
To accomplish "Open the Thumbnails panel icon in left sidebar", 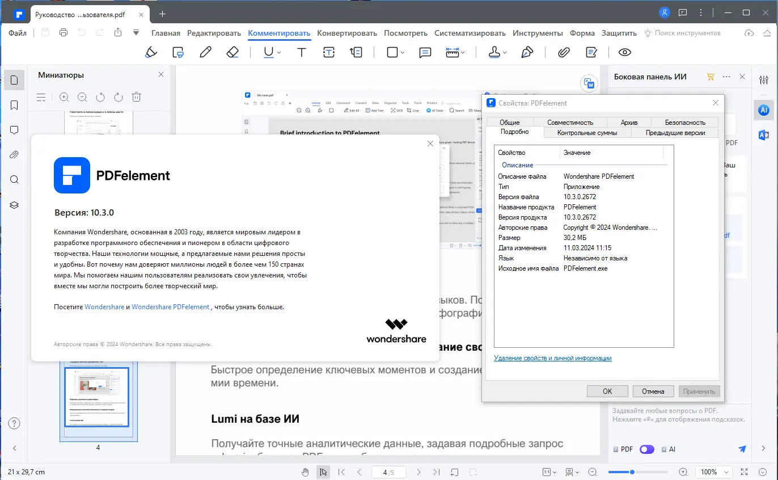I will [15, 80].
